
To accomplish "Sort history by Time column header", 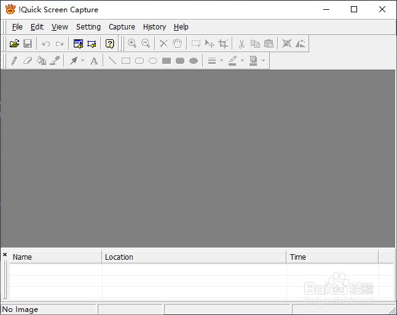I will click(332, 257).
